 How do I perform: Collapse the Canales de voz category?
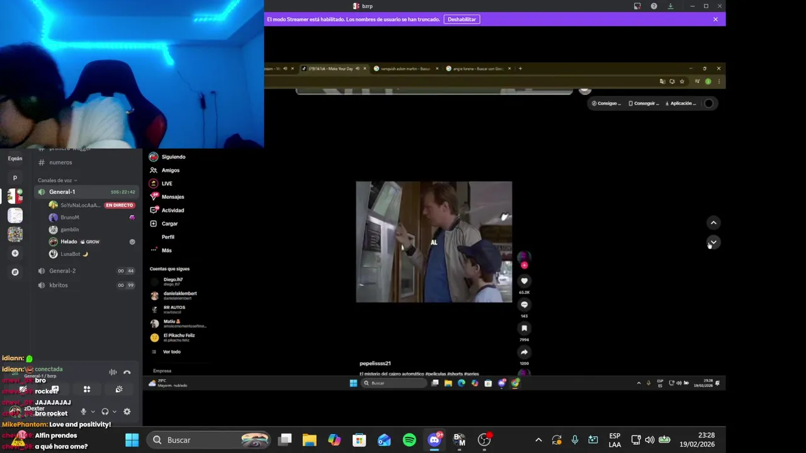tap(57, 181)
